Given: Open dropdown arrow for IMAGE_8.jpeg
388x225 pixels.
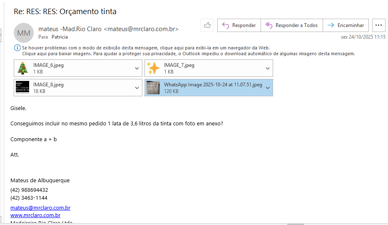Looking at the screenshot, I should pyautogui.click(x=137, y=88).
